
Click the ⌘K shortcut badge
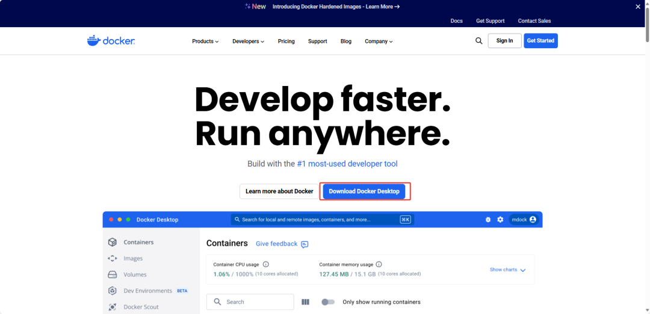click(x=406, y=220)
